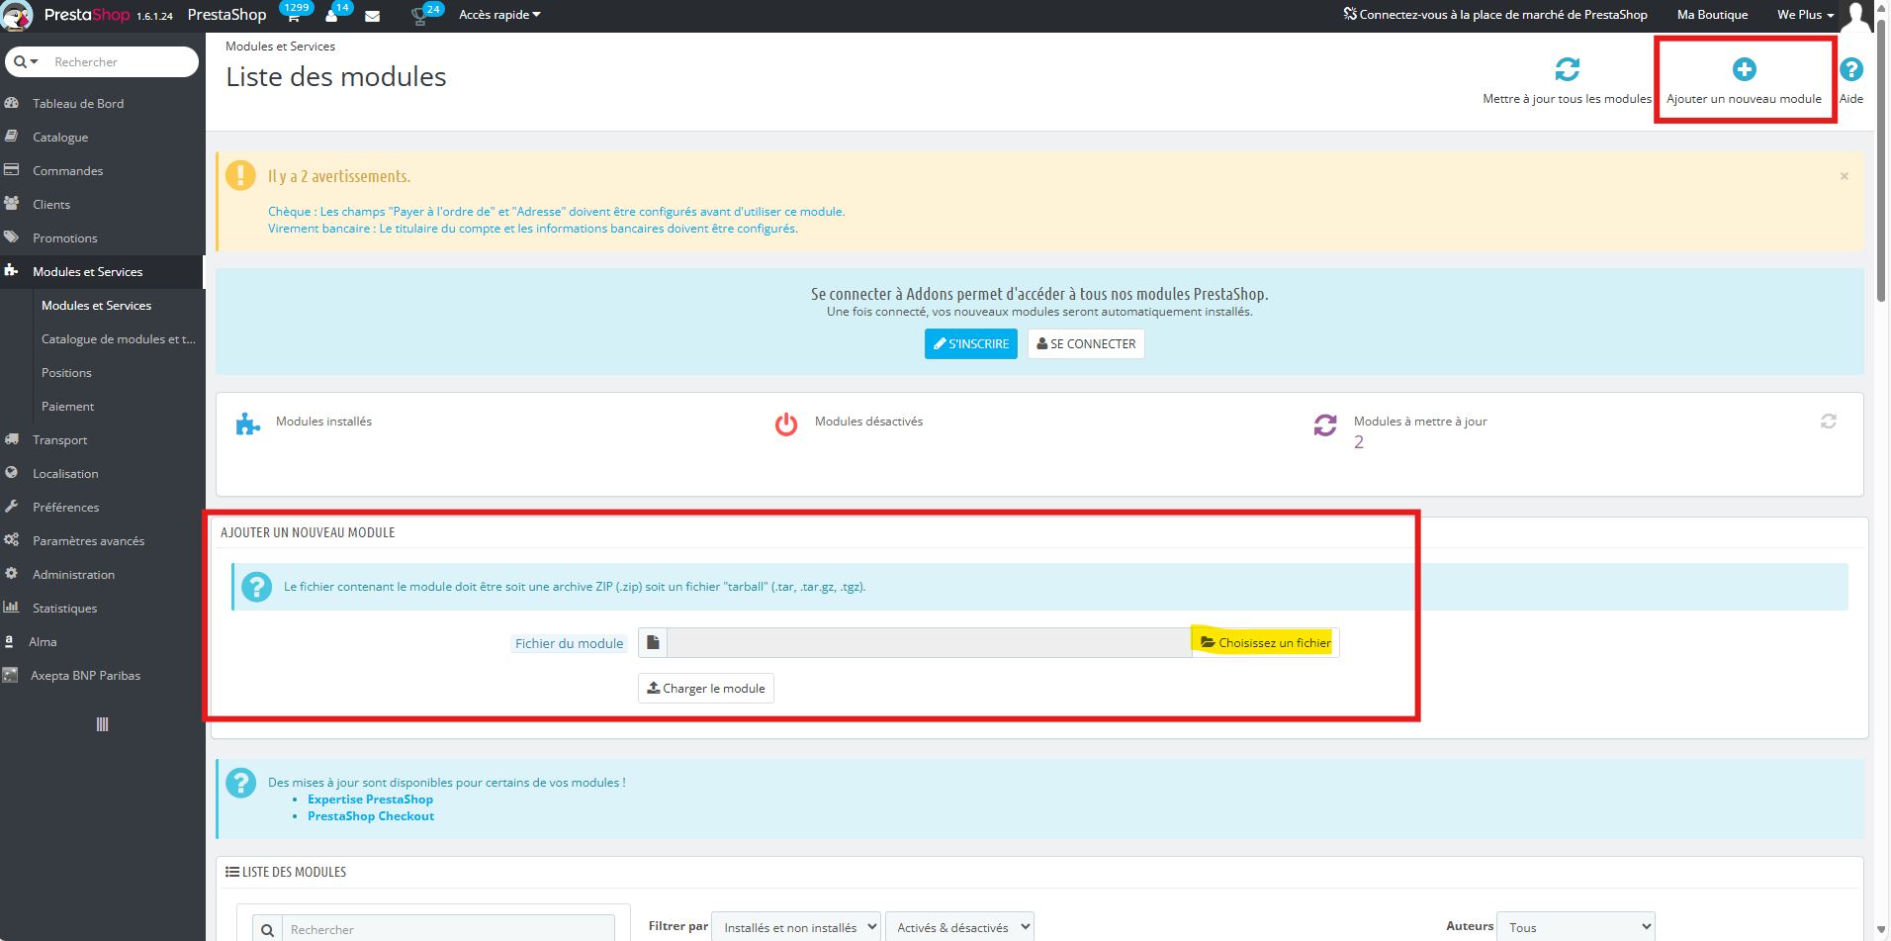
Task: Open the customers notification icon with badge 14
Action: (x=331, y=16)
